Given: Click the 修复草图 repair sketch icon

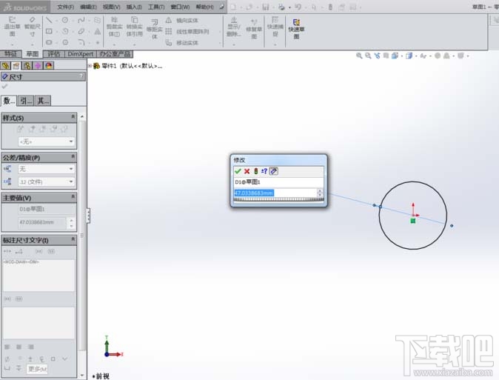Looking at the screenshot, I should (254, 30).
